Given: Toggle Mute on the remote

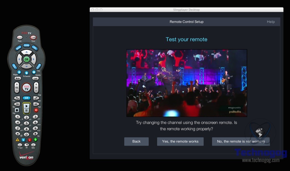Looking at the screenshot, I should (18, 78).
